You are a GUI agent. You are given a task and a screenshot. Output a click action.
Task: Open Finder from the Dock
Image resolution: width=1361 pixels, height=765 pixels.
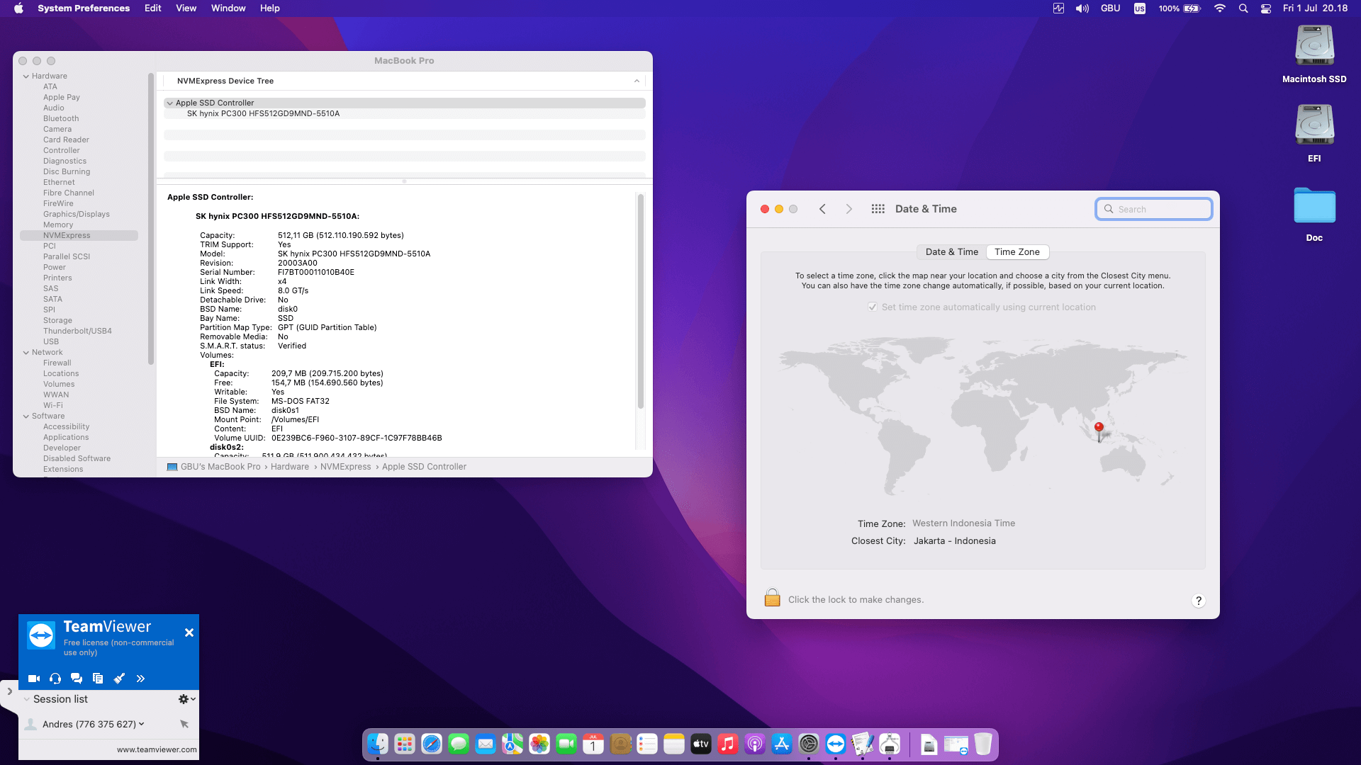click(378, 744)
